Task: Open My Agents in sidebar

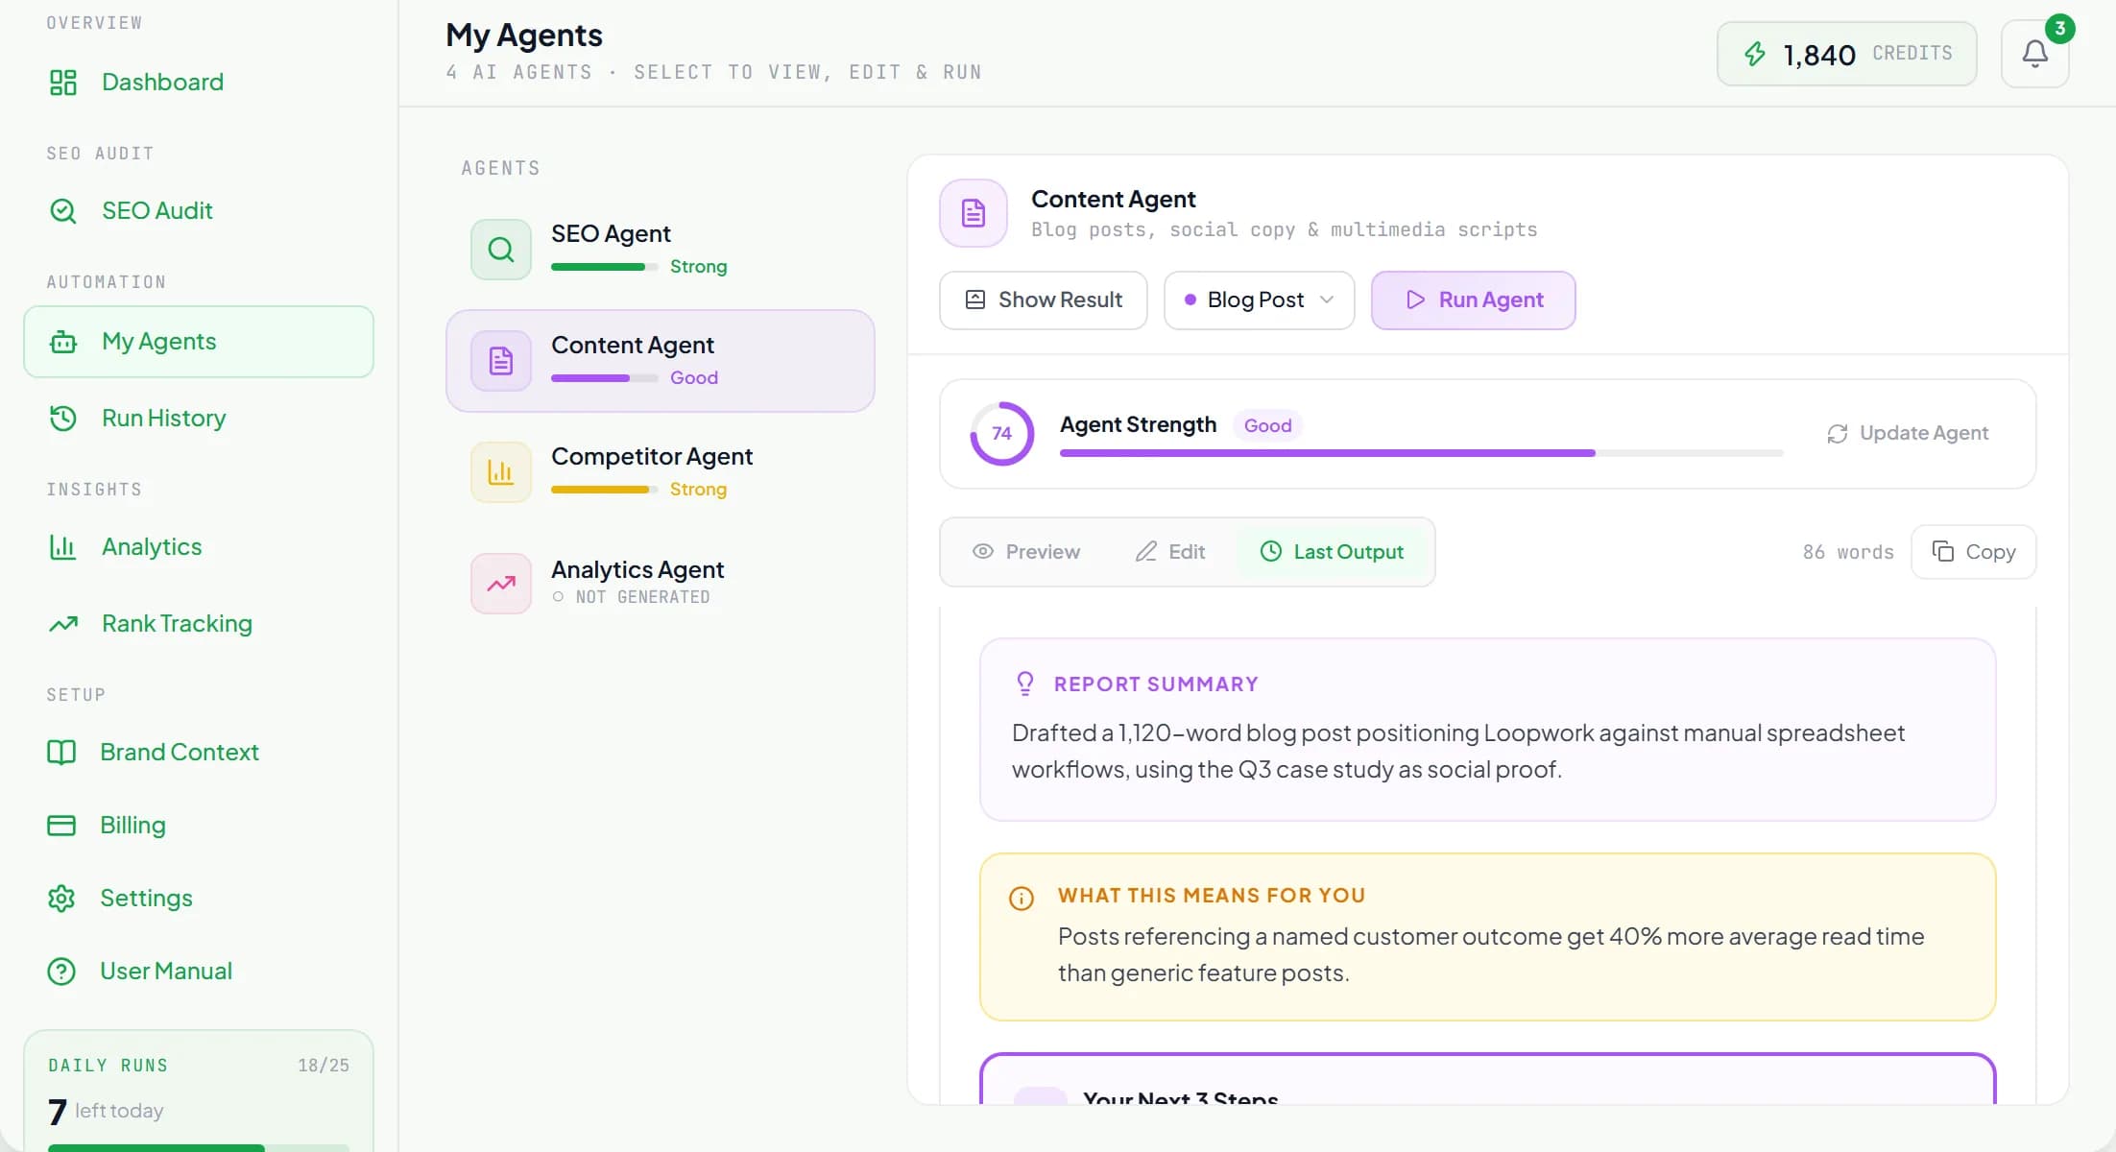Action: 199,342
